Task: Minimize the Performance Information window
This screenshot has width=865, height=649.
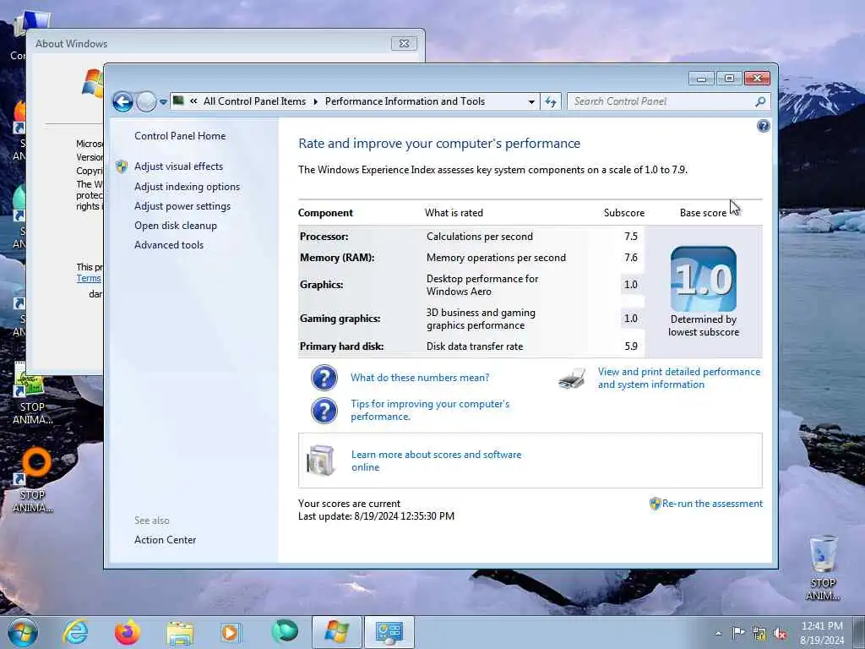Action: 702,79
